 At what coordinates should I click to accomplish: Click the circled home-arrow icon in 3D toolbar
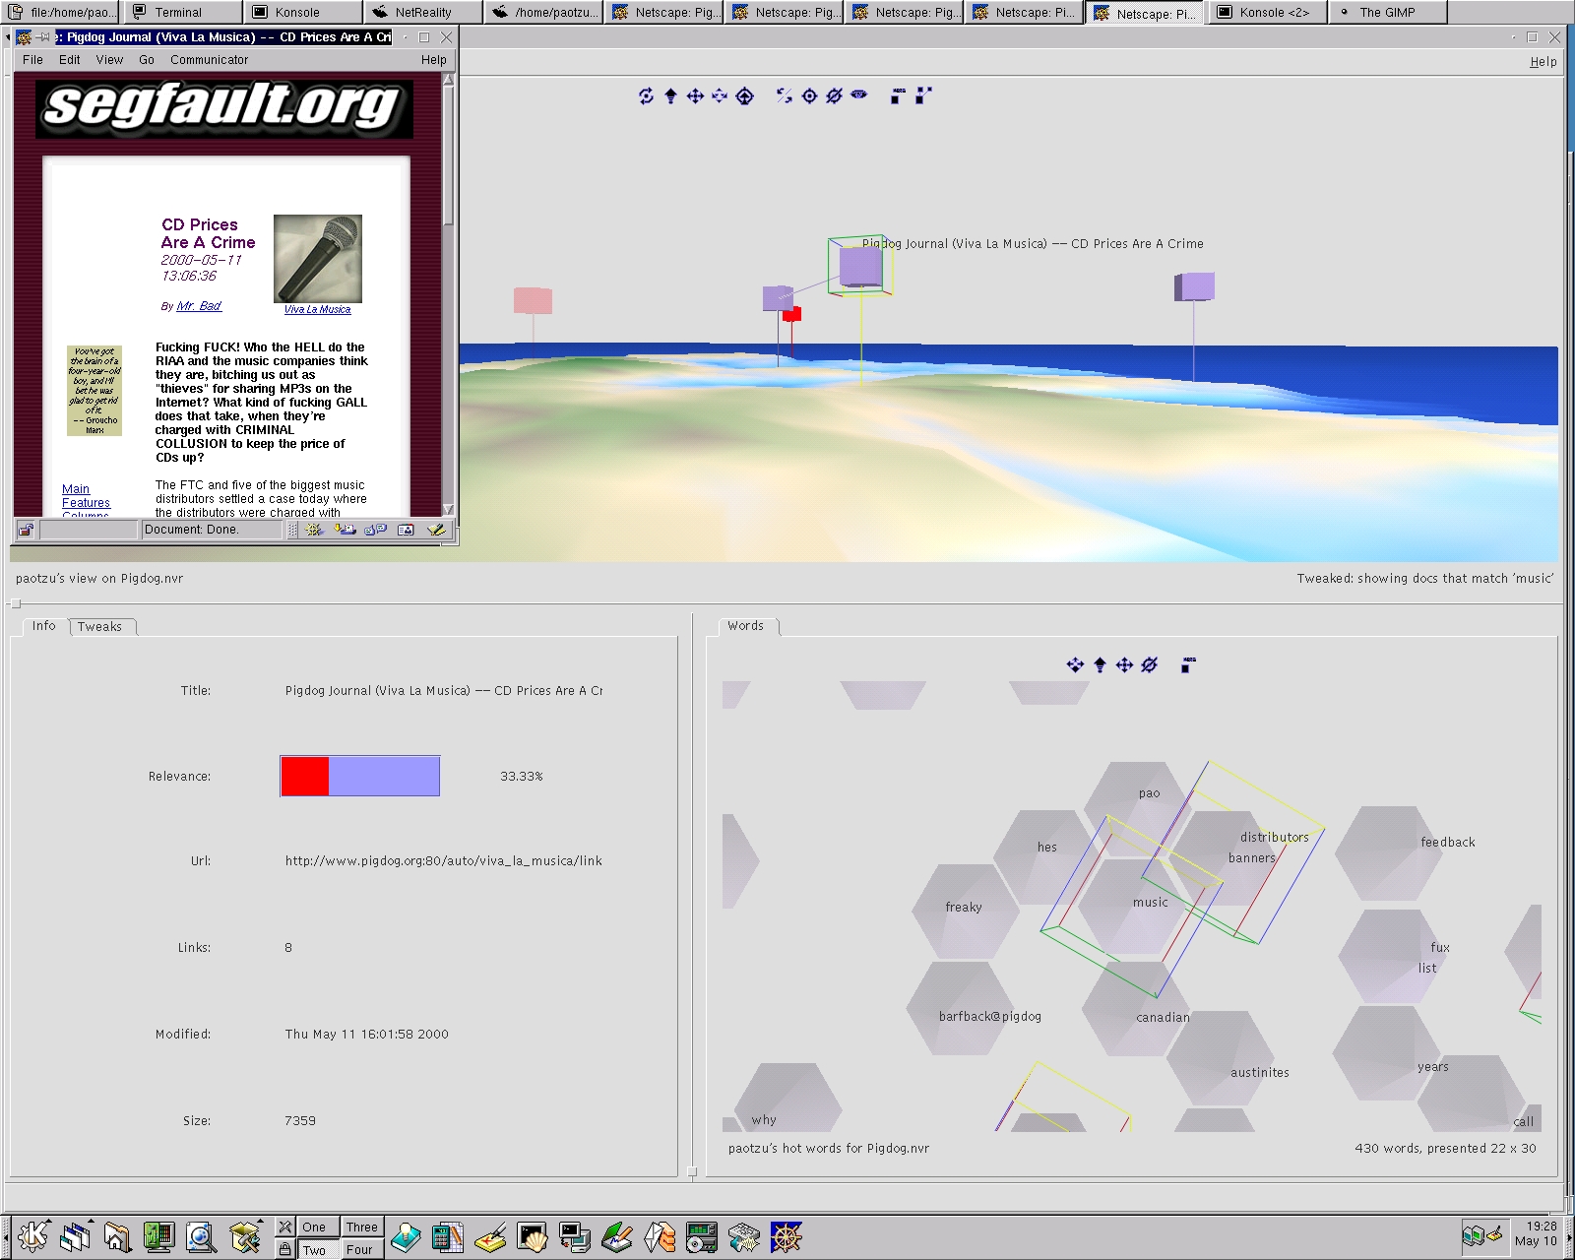coord(745,95)
